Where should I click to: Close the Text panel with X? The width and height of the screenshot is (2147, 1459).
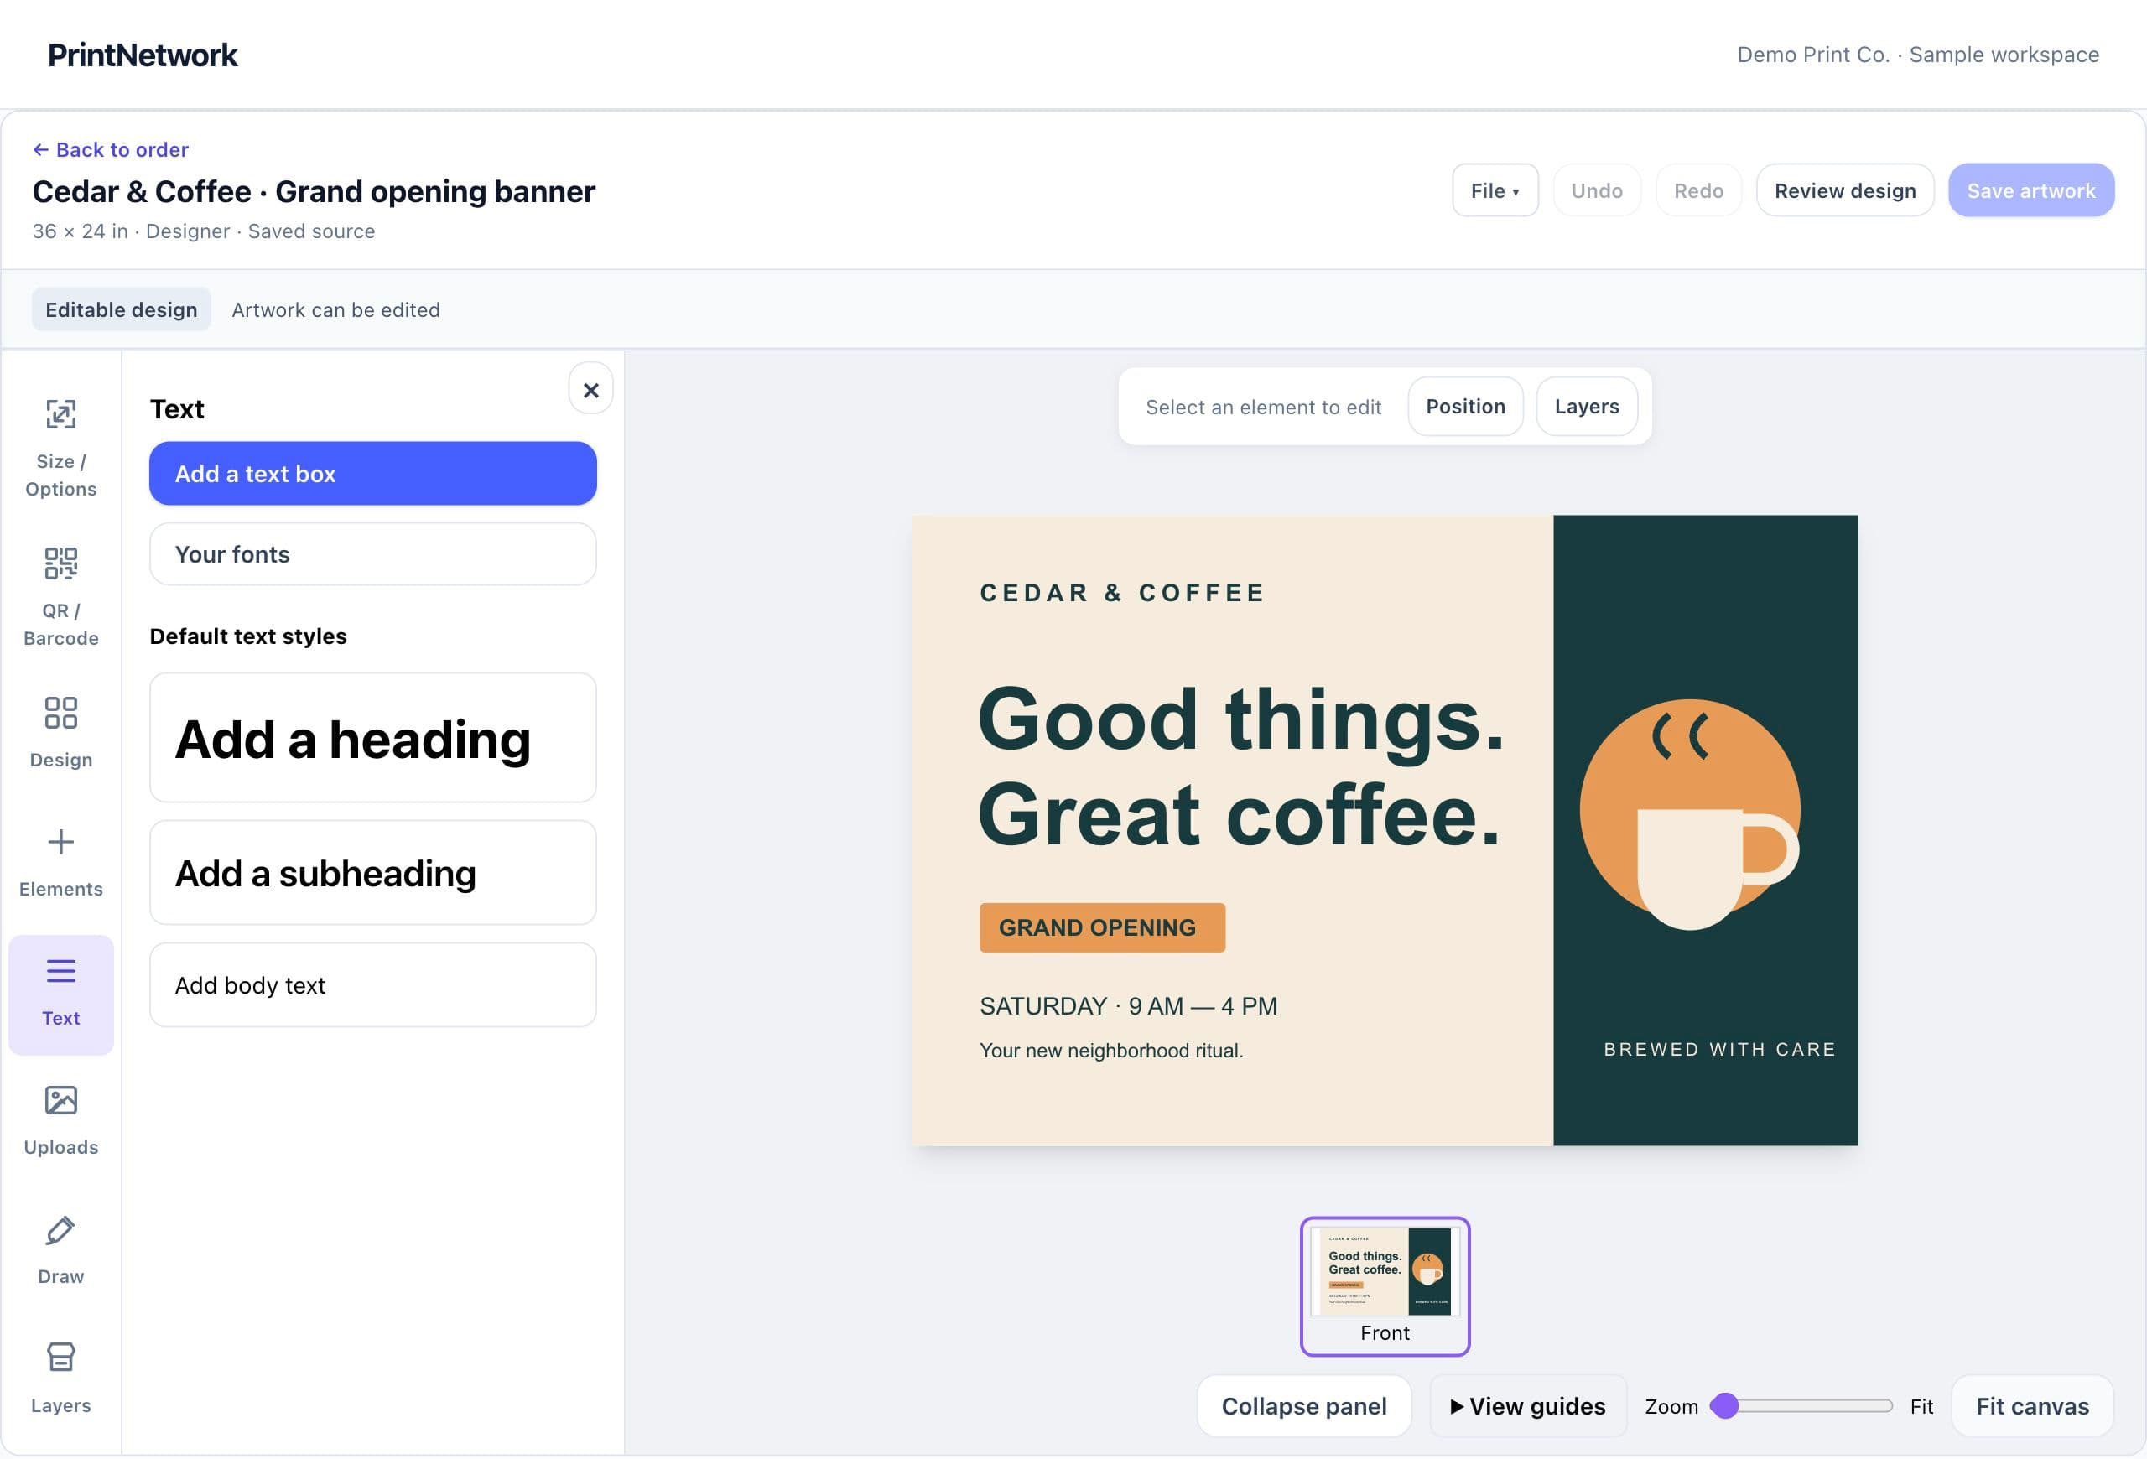[x=591, y=390]
